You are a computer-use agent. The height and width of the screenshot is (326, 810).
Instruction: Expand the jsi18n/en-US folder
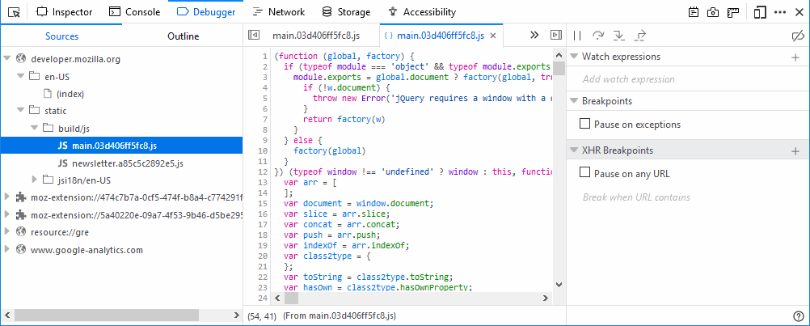pos(34,179)
